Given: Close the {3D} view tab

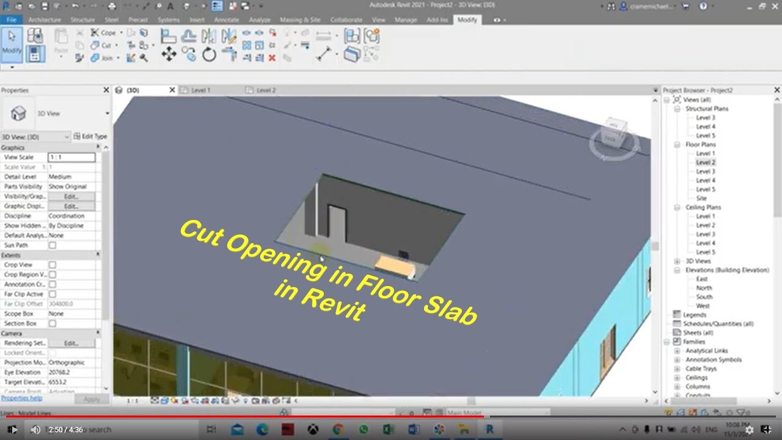Looking at the screenshot, I should click(172, 90).
